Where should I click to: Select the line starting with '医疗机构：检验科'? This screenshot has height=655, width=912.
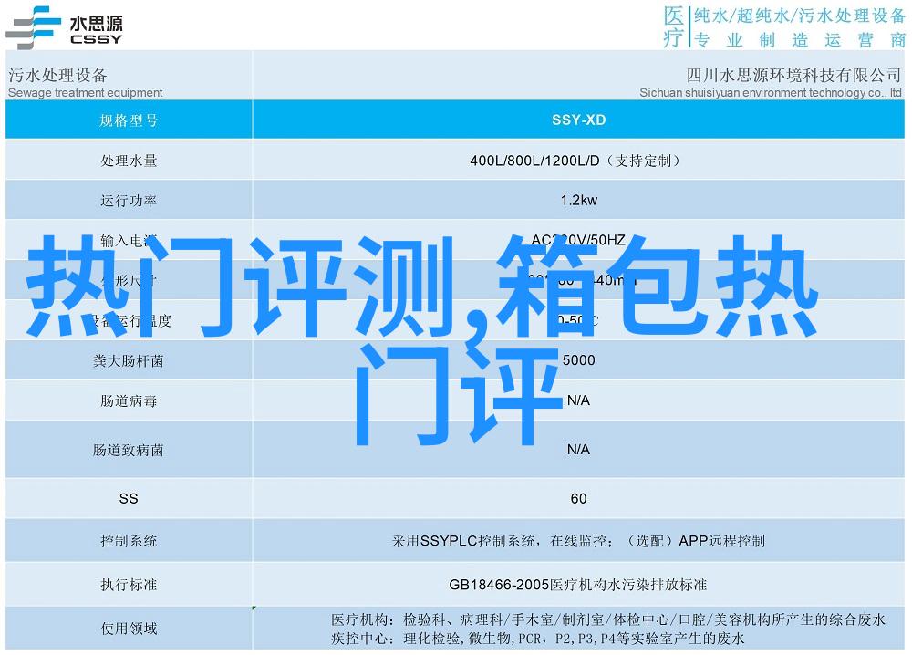tap(608, 619)
